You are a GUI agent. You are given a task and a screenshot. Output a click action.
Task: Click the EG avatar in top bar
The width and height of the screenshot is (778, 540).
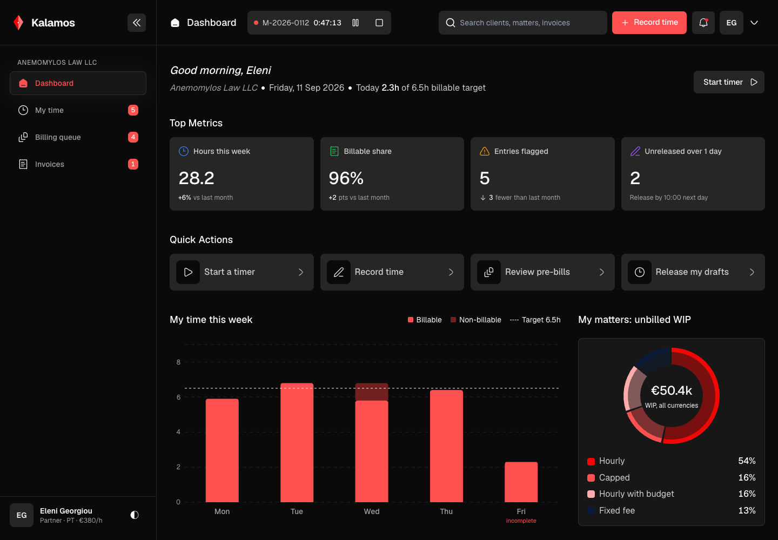(x=732, y=23)
